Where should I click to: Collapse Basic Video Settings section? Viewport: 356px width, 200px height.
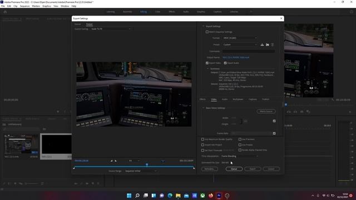tap(203, 108)
